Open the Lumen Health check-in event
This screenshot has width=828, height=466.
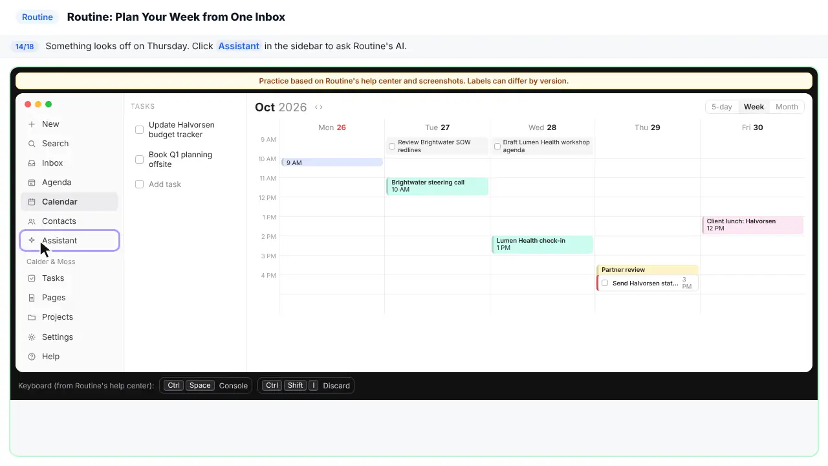[x=542, y=244]
